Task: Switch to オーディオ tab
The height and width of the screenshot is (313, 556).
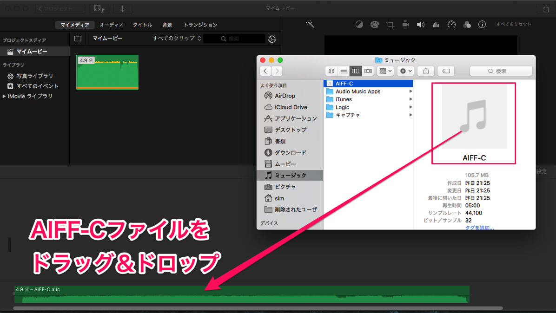Action: 112,25
